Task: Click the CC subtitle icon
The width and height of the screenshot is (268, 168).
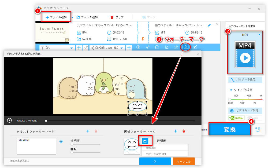Action: click(x=85, y=48)
